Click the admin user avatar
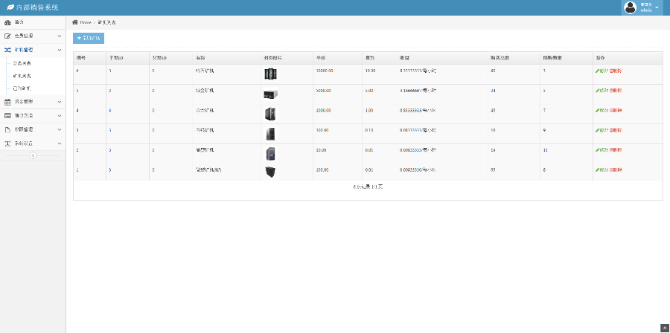The width and height of the screenshot is (670, 333). coord(631,7)
